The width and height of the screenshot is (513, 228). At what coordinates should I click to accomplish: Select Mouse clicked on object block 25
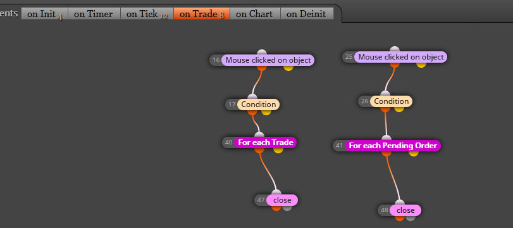[400, 57]
